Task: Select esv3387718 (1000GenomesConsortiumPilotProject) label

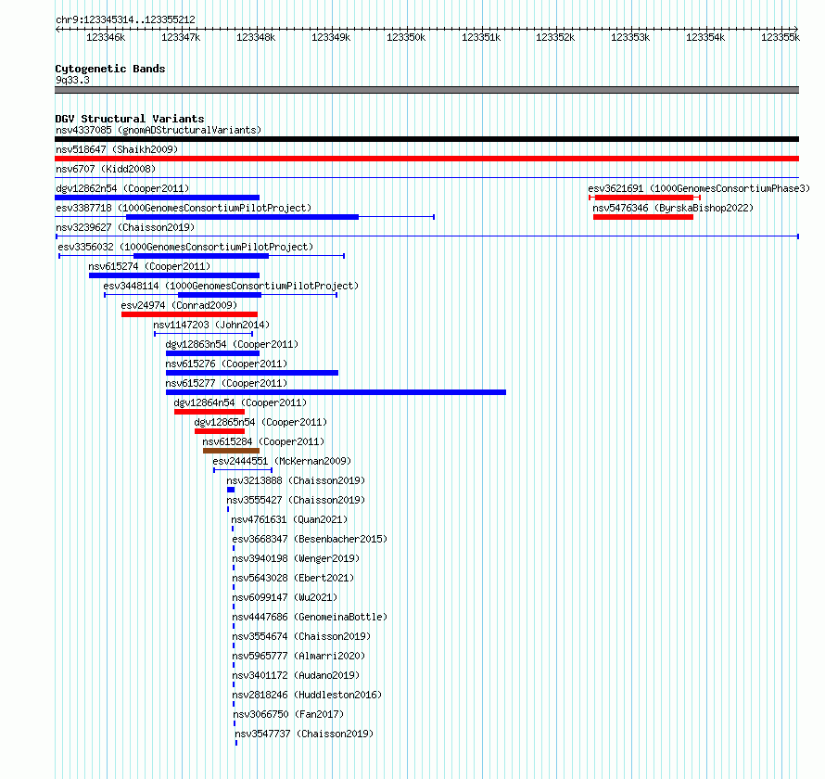Action: click(184, 208)
